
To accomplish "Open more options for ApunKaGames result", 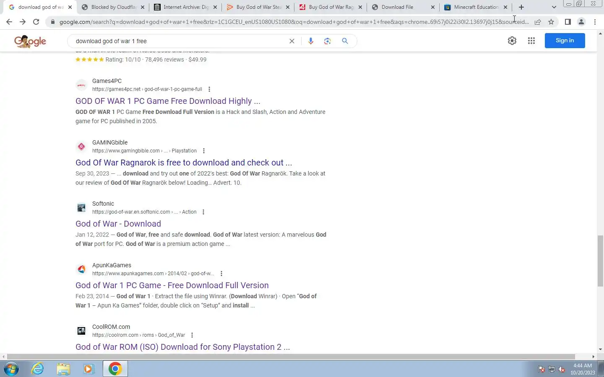I will [221, 274].
